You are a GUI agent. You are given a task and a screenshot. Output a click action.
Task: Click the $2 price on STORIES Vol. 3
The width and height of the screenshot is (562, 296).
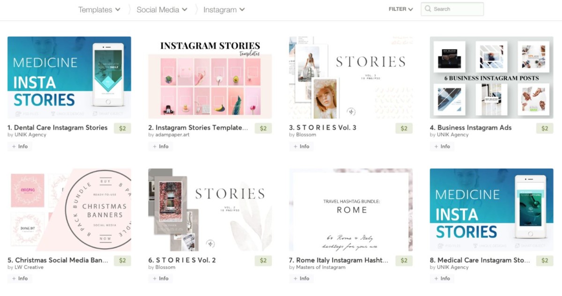pos(404,128)
